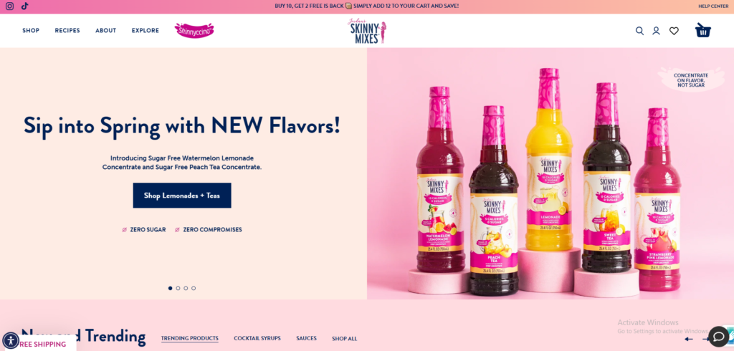
Task: Open the shopping basket cart icon
Action: [x=703, y=30]
